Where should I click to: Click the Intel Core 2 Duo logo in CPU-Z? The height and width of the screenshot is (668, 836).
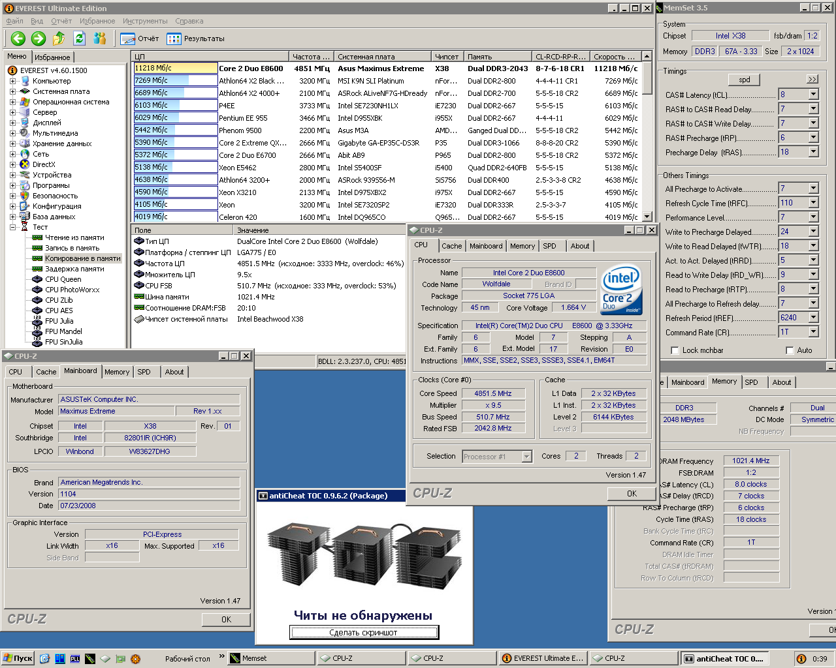click(621, 290)
